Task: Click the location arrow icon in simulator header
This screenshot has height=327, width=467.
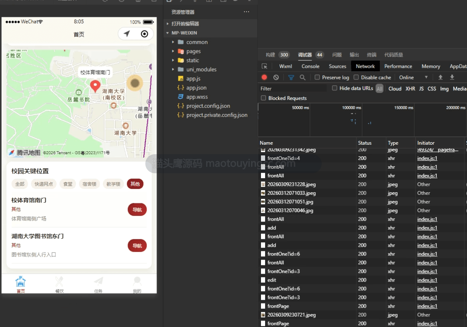Action: [x=127, y=33]
